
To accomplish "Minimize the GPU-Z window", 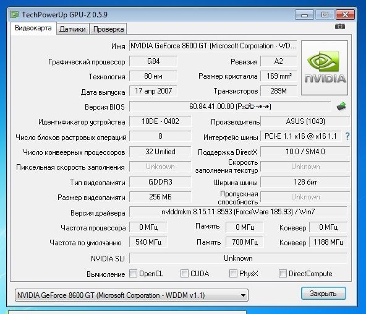I will coord(304,15).
